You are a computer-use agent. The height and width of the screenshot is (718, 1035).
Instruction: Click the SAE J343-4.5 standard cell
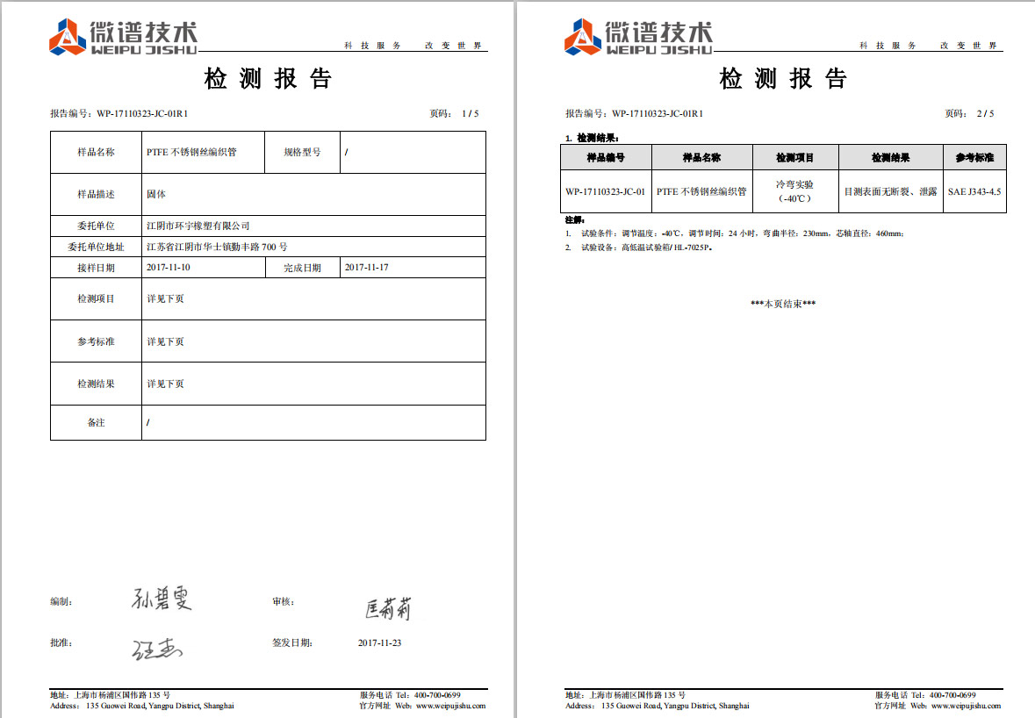click(x=974, y=191)
